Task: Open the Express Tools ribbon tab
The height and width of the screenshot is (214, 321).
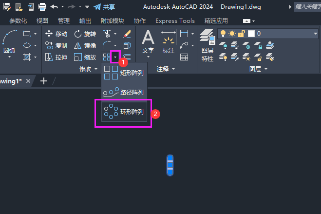Action: click(x=175, y=21)
